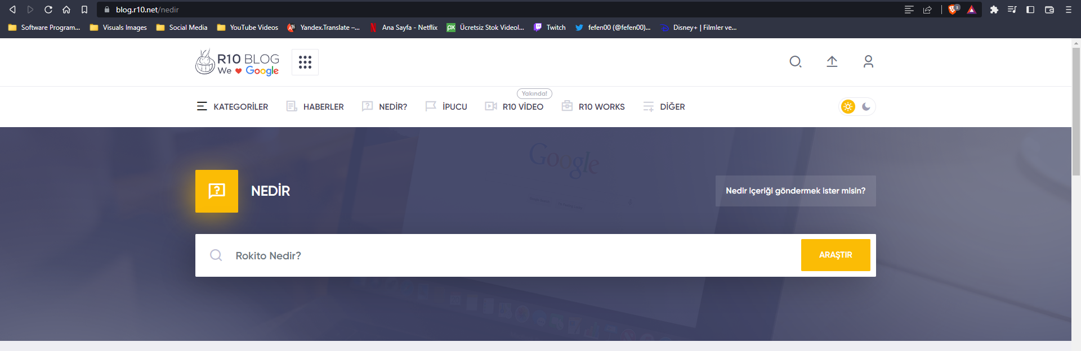Click the upload content arrow icon
Screen dimensions: 1081x351
[832, 62]
